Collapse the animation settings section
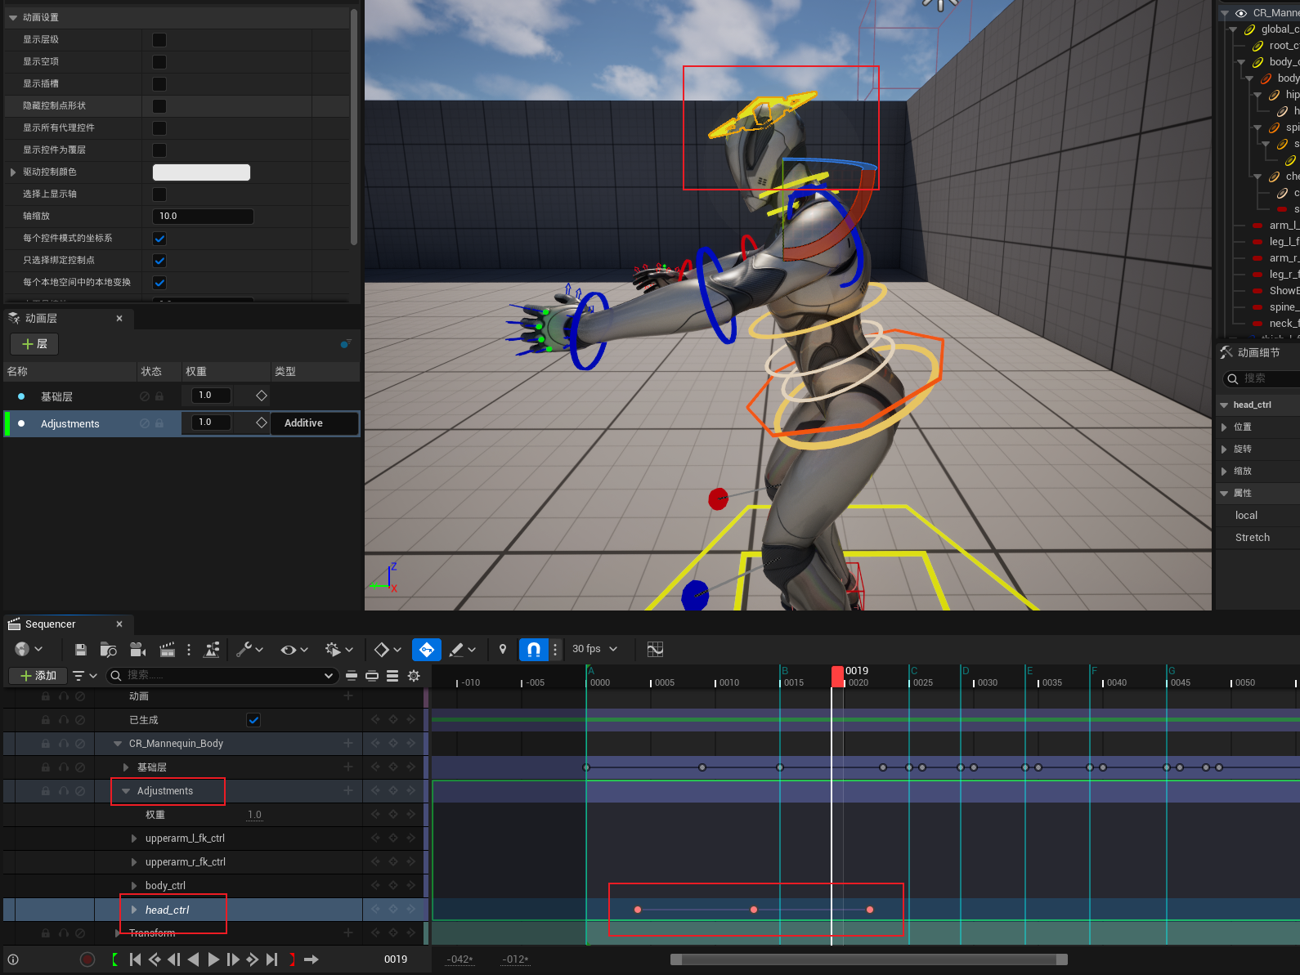Image resolution: width=1300 pixels, height=975 pixels. (x=15, y=17)
